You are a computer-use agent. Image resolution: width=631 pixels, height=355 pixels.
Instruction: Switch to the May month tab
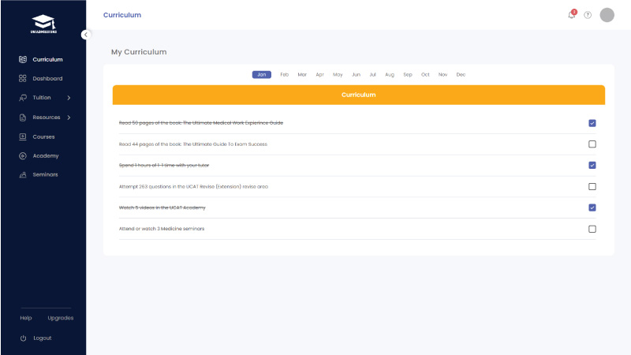338,74
